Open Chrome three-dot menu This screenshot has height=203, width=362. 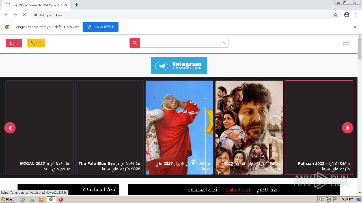(x=356, y=15)
